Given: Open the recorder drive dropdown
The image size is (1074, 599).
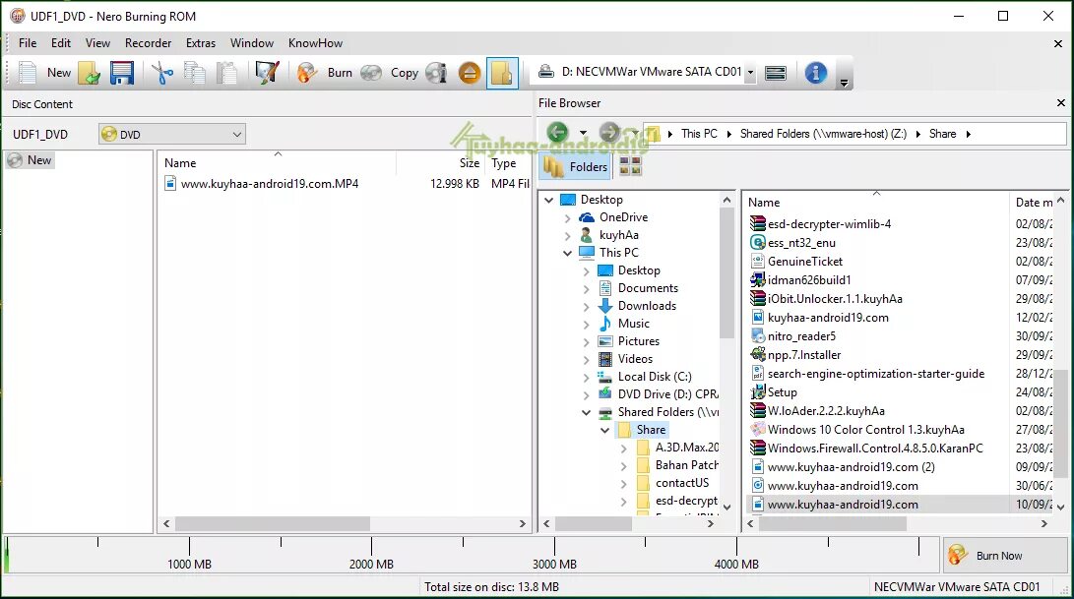Looking at the screenshot, I should (751, 73).
